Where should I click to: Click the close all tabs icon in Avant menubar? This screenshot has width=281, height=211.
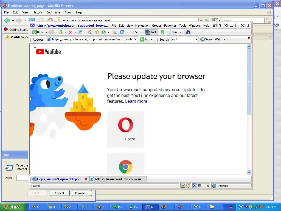coord(215,26)
